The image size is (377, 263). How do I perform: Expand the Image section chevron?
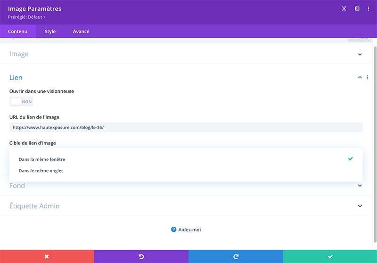tap(360, 54)
